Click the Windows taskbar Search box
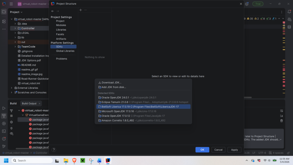Viewport: 293px width, 165px height. coord(32,160)
